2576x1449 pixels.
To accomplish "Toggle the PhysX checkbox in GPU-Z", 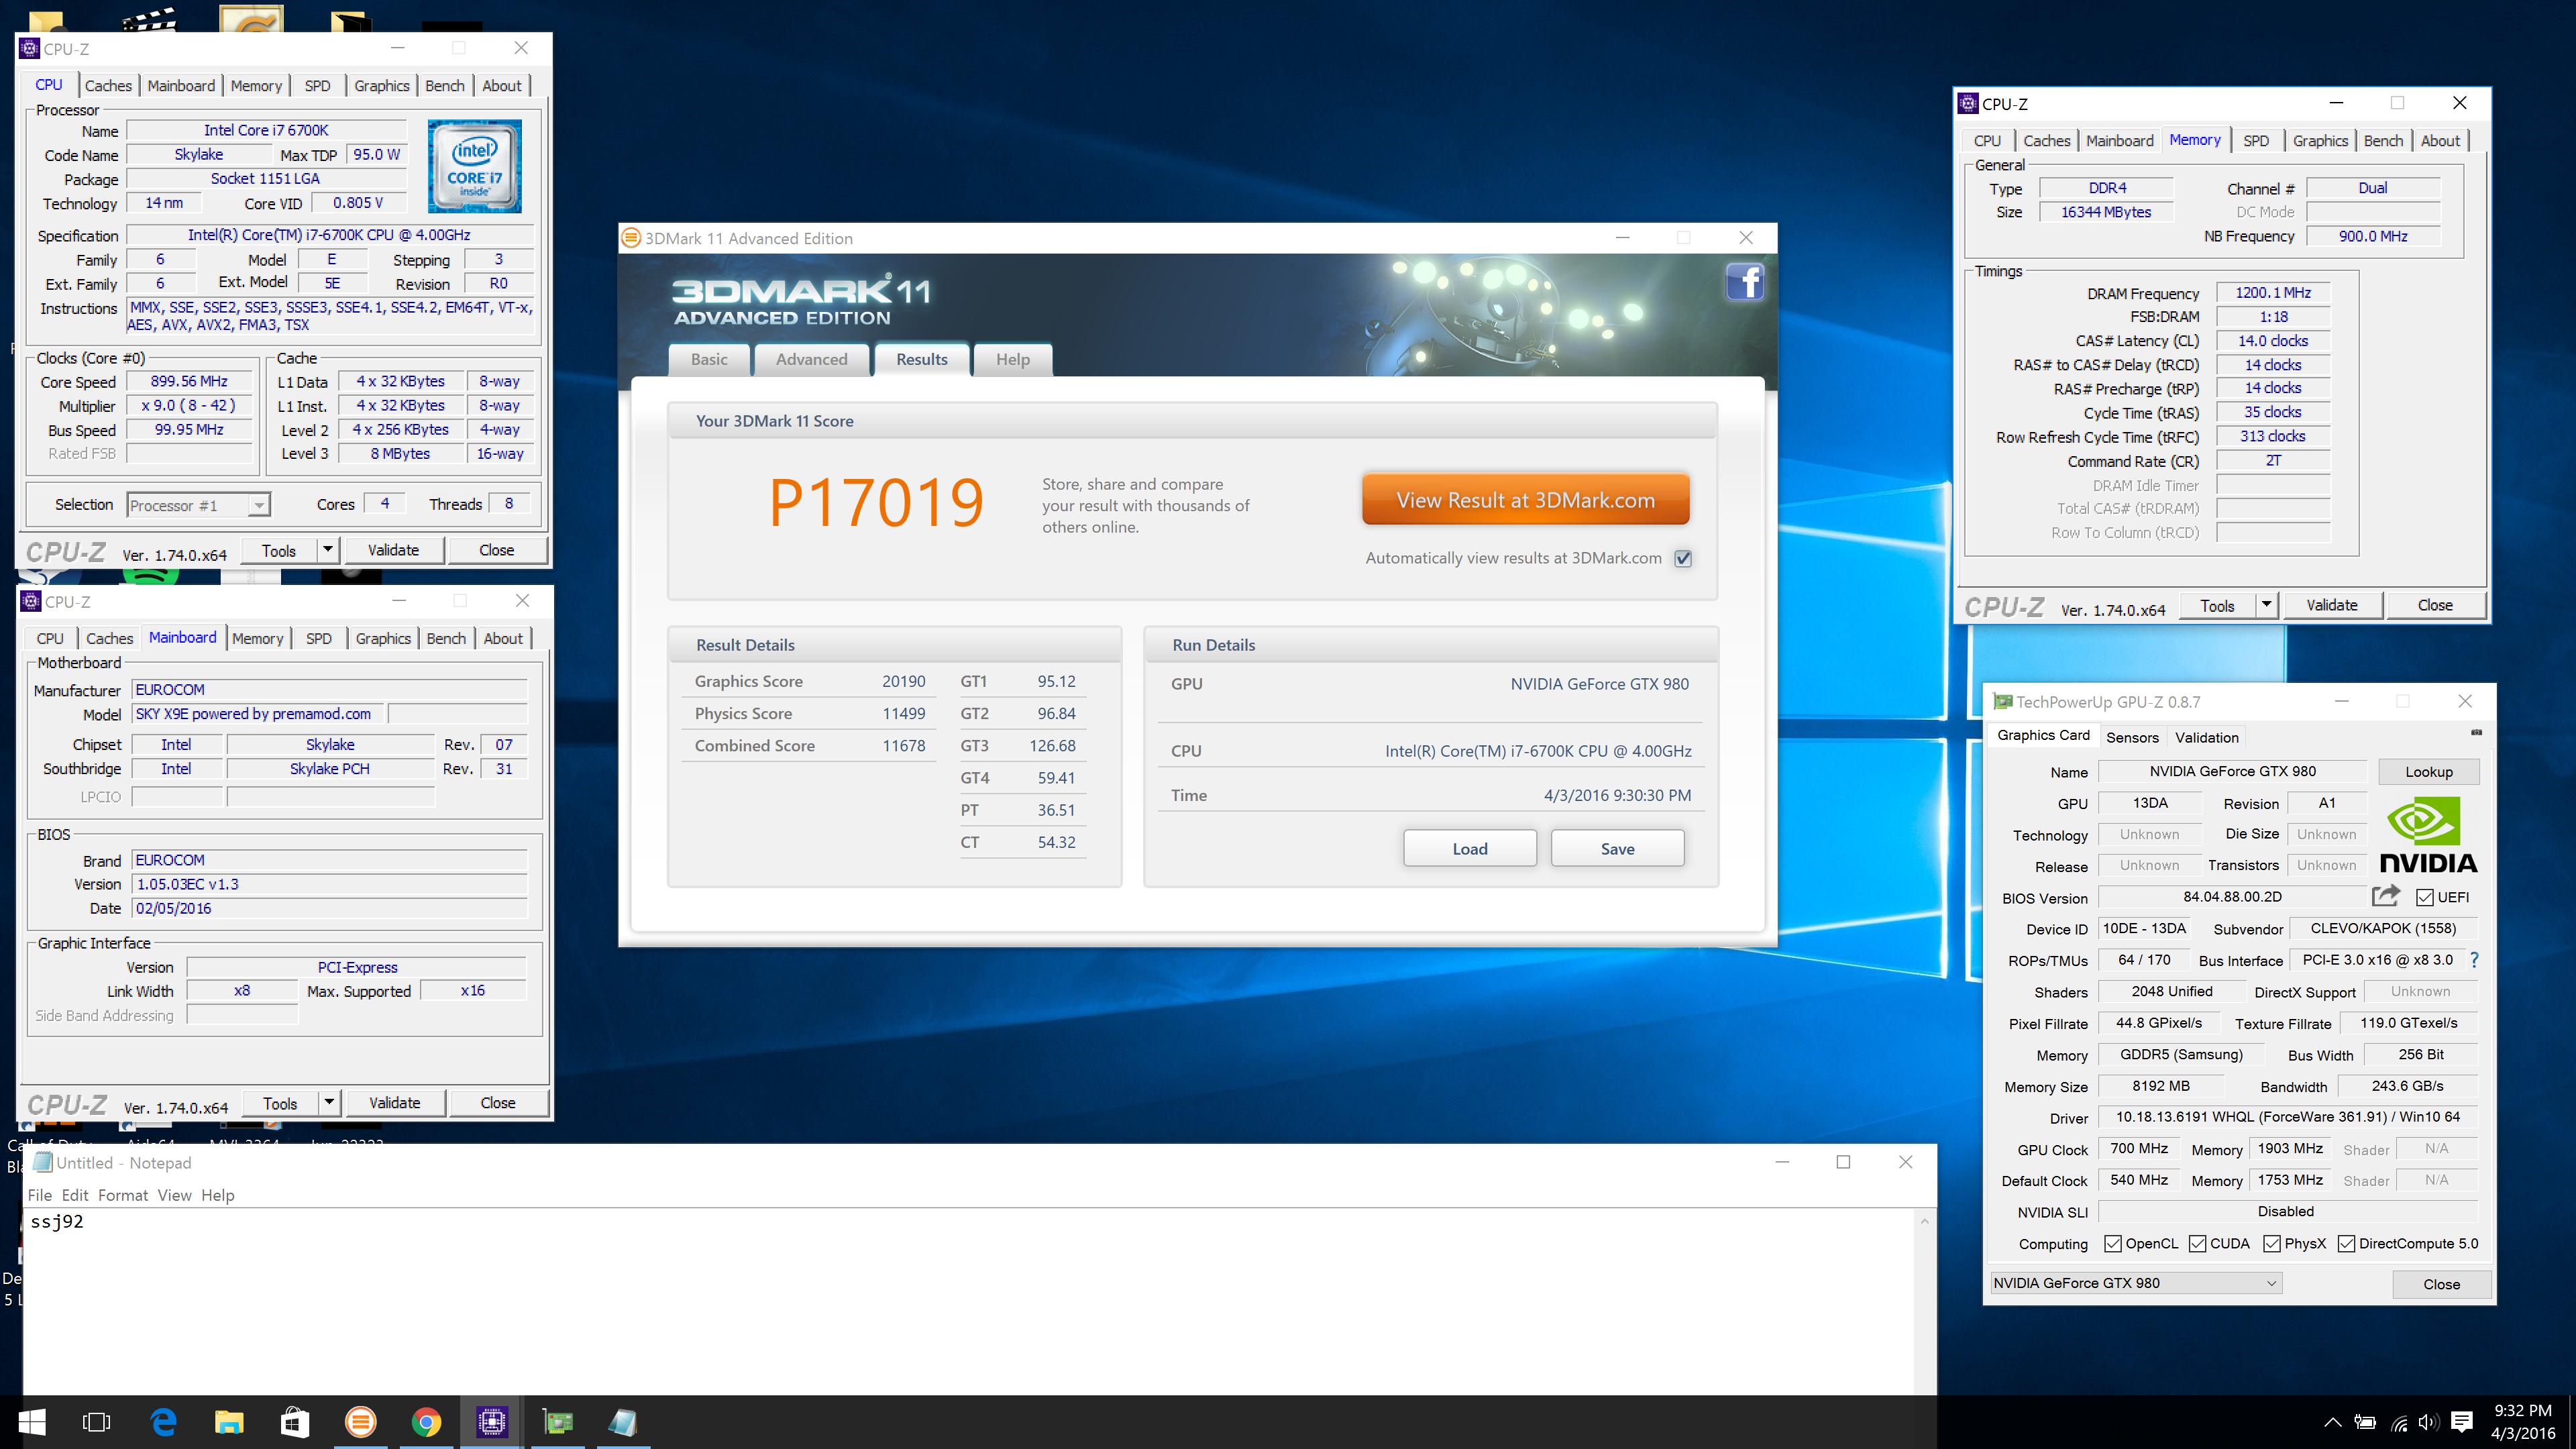I will [2272, 1243].
